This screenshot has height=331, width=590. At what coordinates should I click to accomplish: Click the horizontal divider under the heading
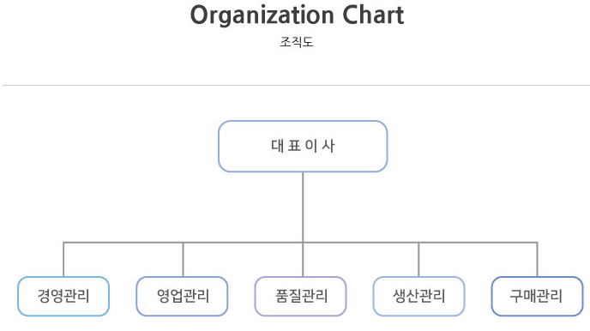296,86
